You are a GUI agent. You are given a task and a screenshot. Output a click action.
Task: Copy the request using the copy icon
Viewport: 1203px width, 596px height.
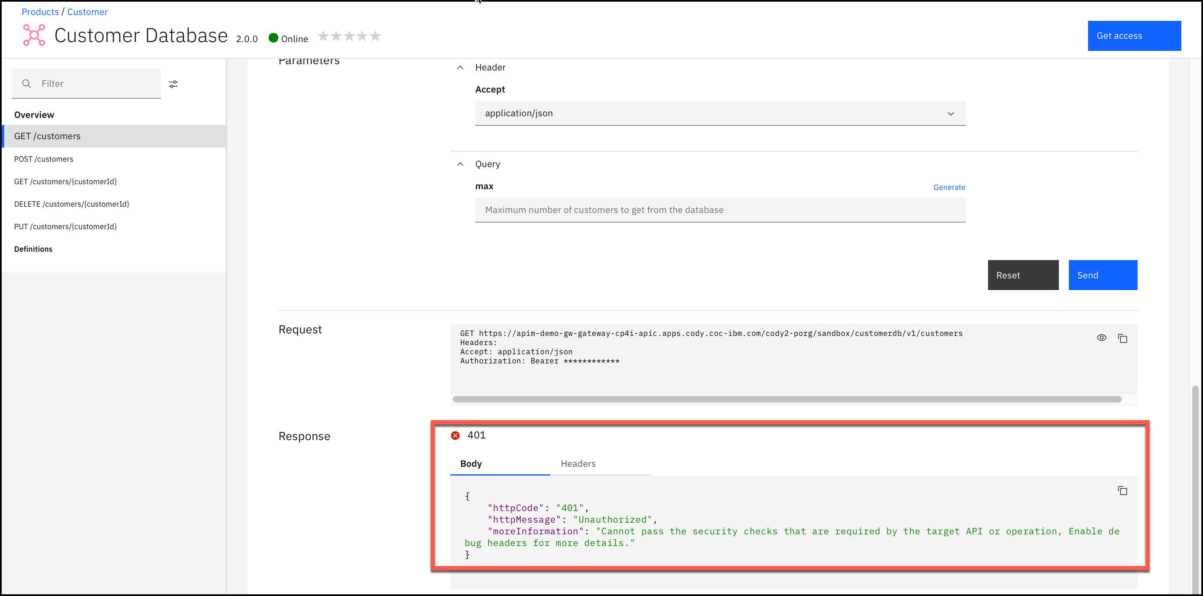(x=1123, y=338)
